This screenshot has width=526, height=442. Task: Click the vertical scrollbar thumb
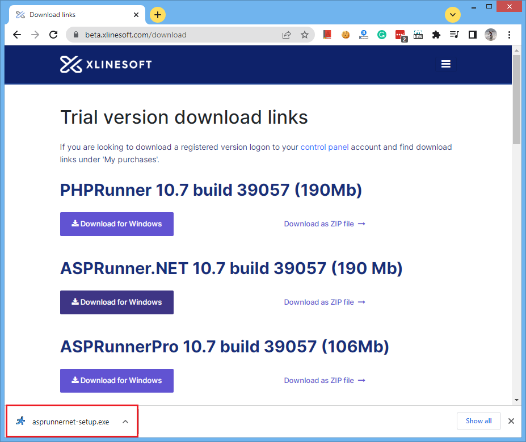coord(516,100)
